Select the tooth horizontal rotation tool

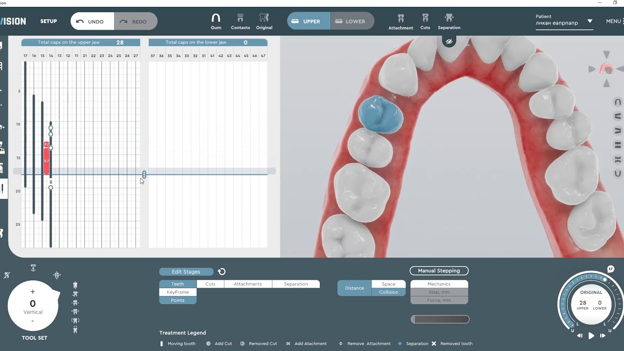pos(75,312)
